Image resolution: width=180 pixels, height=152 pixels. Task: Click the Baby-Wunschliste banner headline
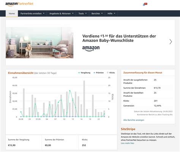click(x=119, y=38)
